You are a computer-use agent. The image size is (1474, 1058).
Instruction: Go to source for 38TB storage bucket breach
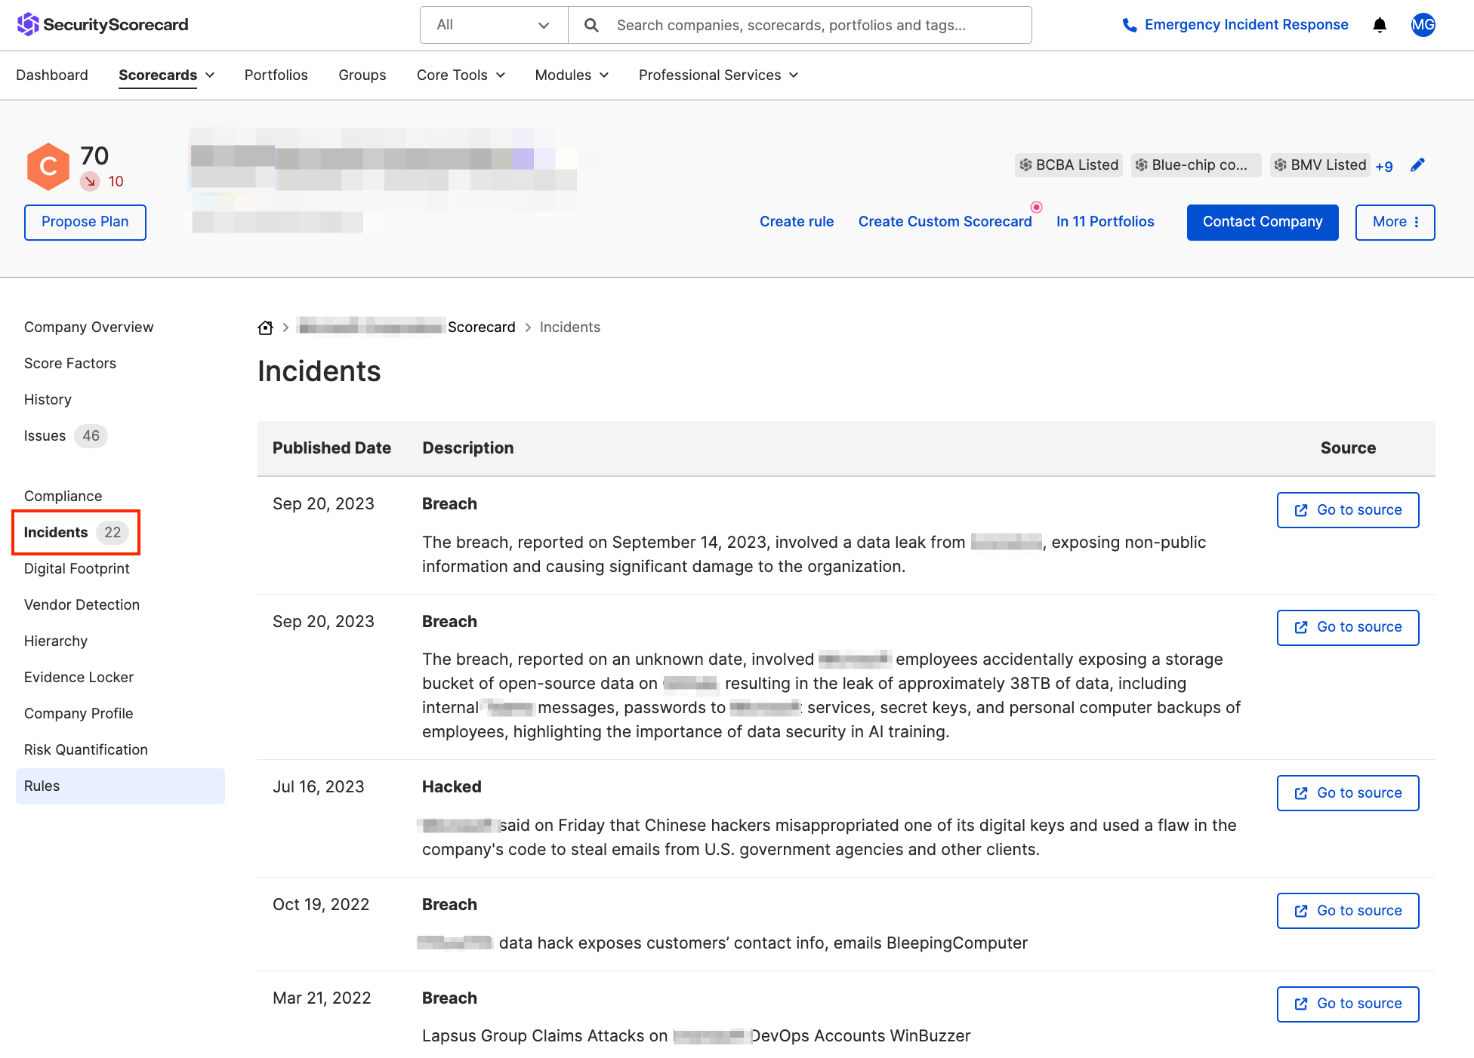coord(1348,627)
